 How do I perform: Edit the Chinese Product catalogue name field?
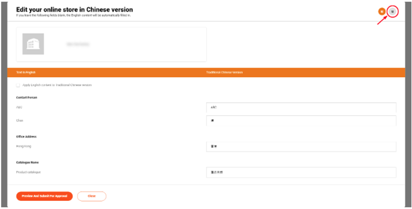pyautogui.click(x=301, y=172)
